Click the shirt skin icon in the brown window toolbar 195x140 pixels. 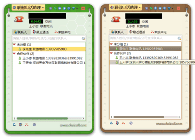tap(170, 8)
